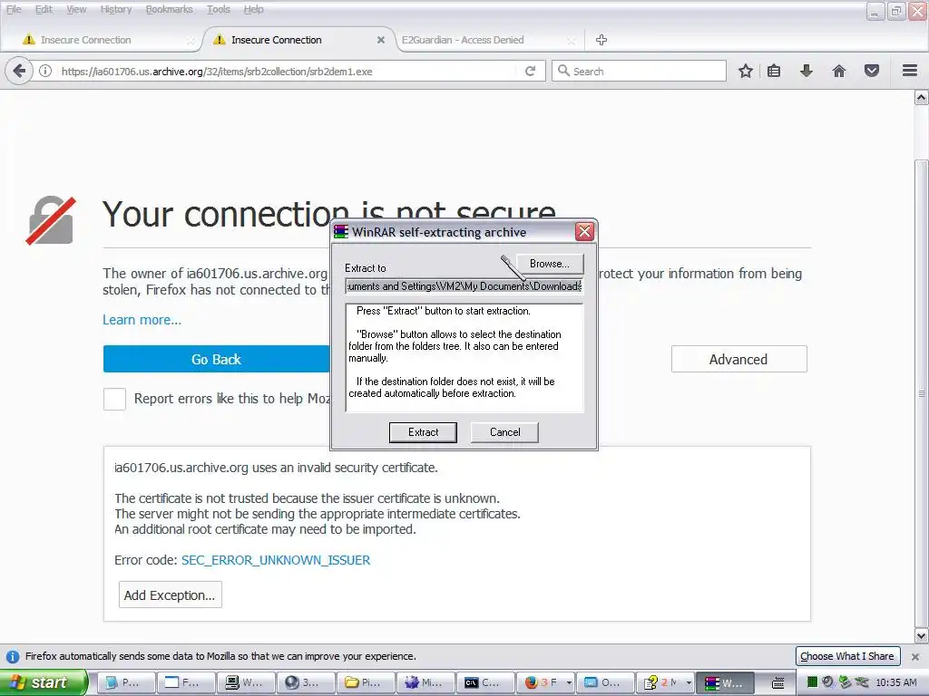Click the Add Exception... button

point(171,594)
